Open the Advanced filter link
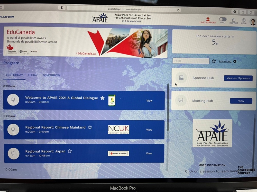 pyautogui.click(x=225, y=61)
